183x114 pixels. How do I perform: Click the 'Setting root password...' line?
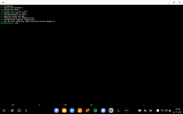pyautogui.click(x=12, y=8)
